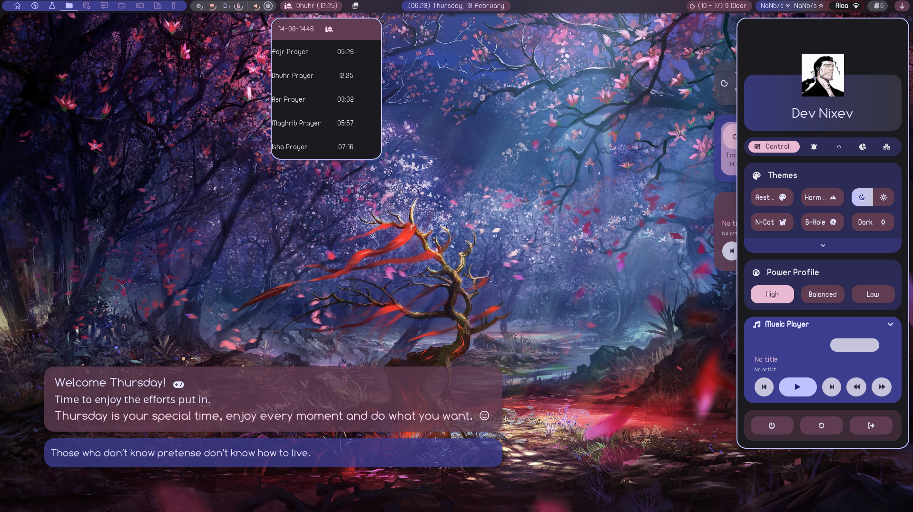Screen dimensions: 913x512
Task: Apply the Aest.. theme
Action: (x=772, y=197)
